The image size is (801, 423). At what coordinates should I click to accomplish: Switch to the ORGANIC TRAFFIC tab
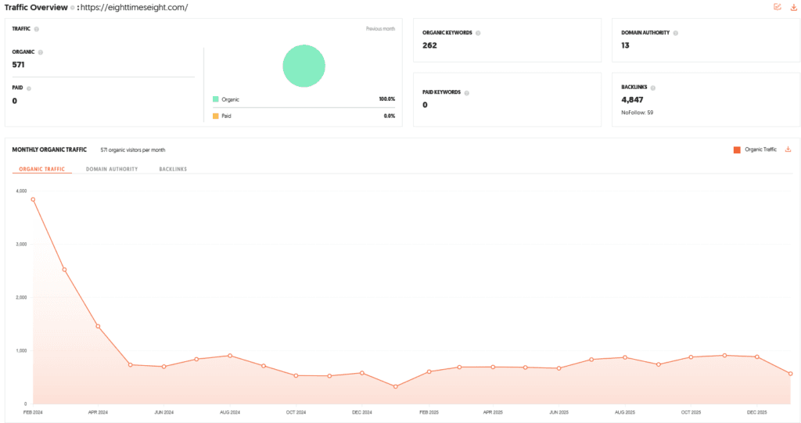click(42, 169)
